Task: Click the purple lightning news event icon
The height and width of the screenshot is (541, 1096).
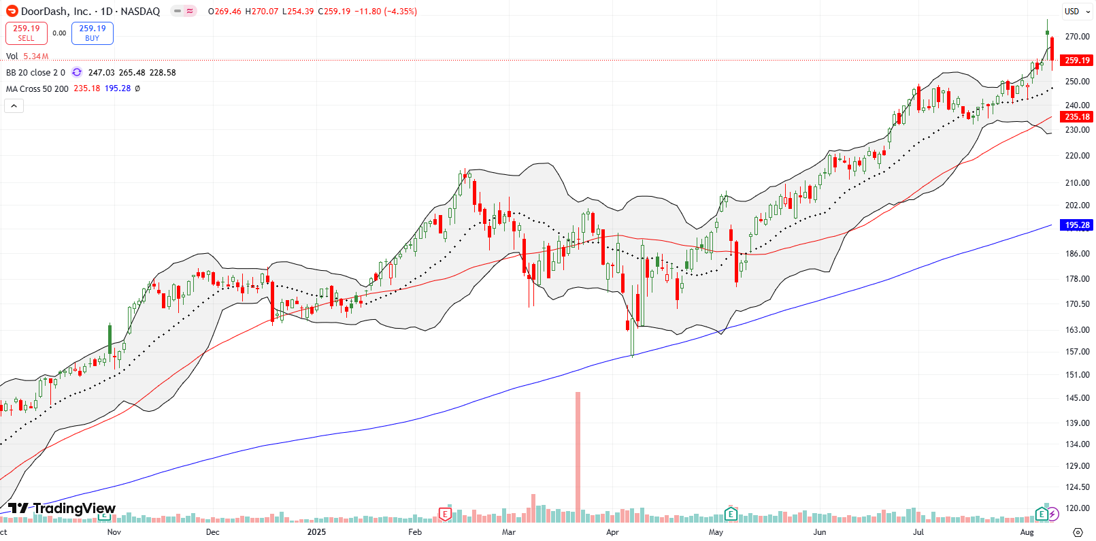Action: coord(1053,514)
